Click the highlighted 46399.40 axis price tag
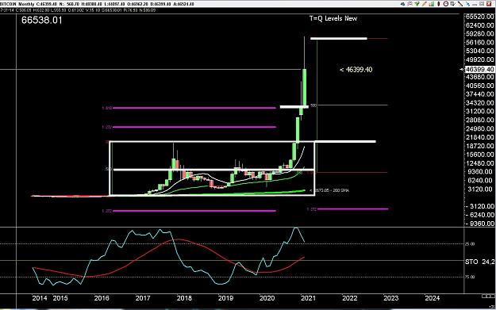Image resolution: width=496 pixels, height=310 pixels. tap(479, 69)
